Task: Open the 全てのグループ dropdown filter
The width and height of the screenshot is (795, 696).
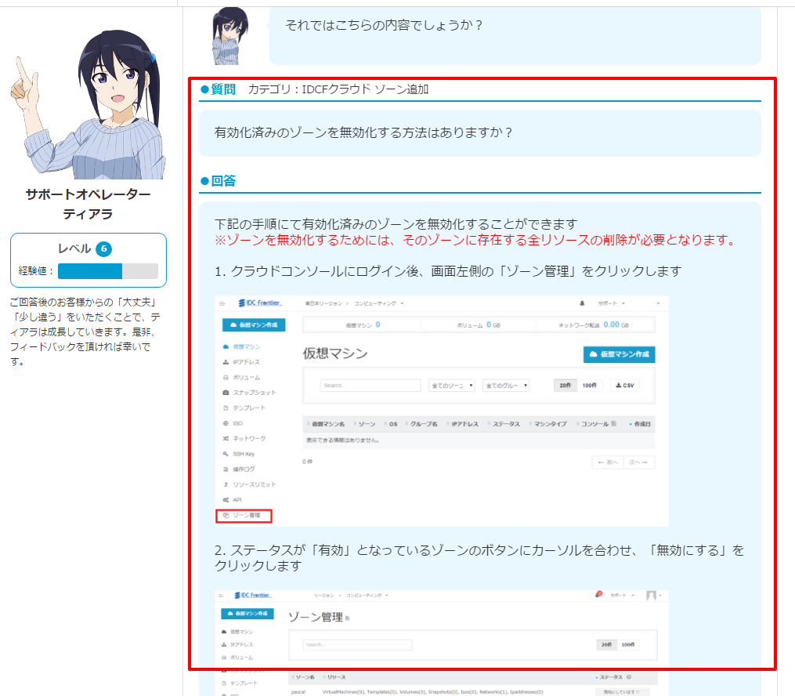Action: tap(506, 386)
